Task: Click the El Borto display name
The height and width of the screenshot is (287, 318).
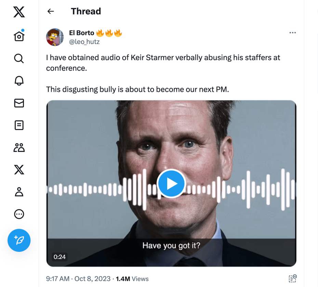Action: pos(81,33)
